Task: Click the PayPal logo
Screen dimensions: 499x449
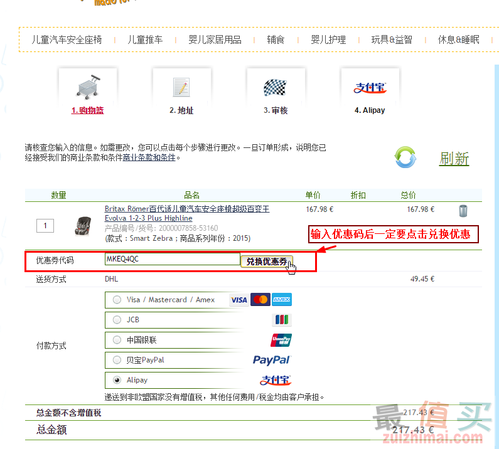Action: 271,360
